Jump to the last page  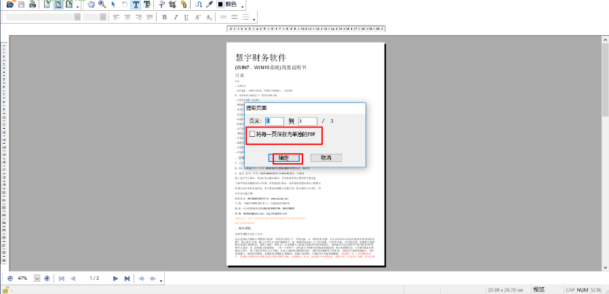[127, 278]
